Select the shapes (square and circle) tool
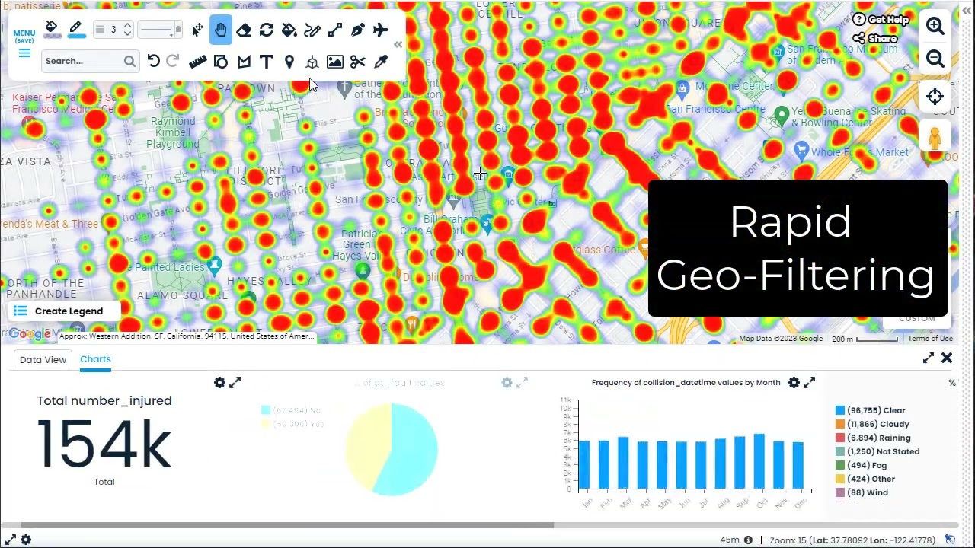Screen dimensions: 975x548 (221, 62)
